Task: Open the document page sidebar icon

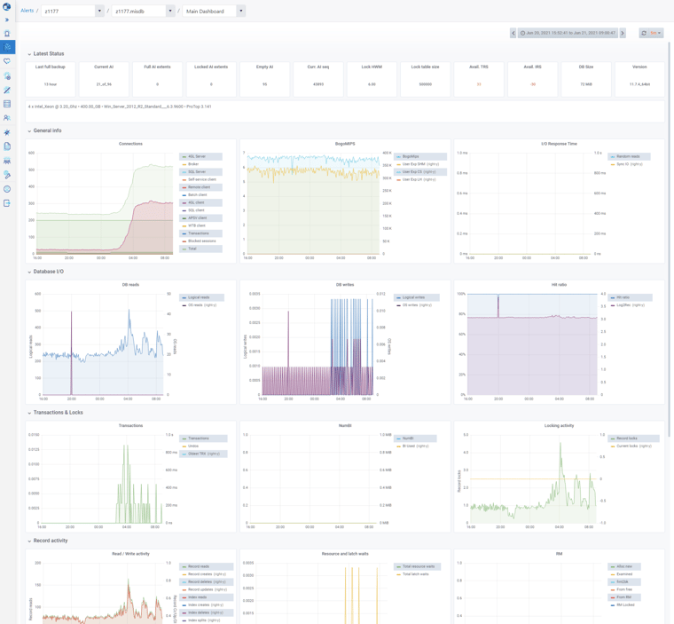Action: (7, 146)
